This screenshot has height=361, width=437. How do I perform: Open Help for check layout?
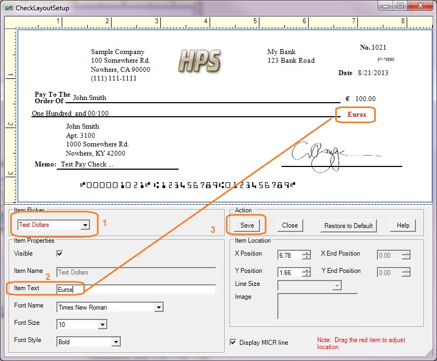coord(403,225)
